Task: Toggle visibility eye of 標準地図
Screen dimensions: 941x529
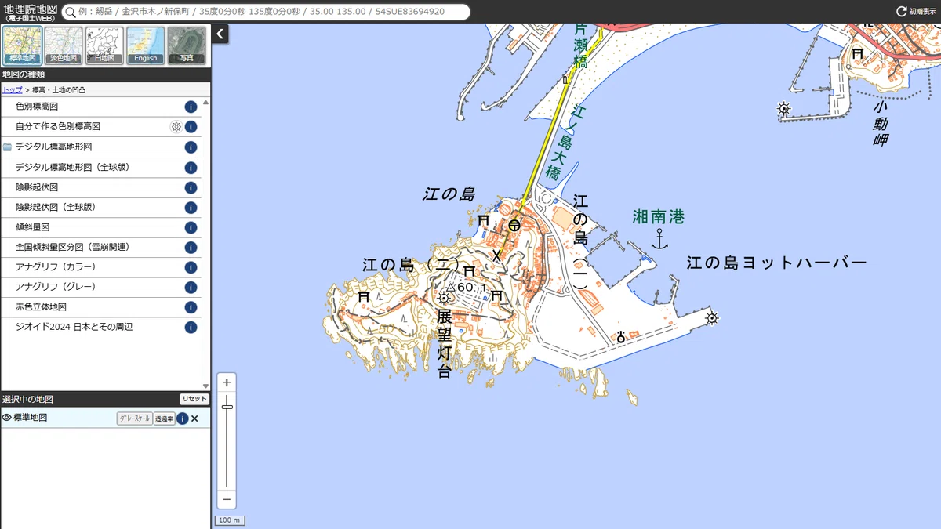Action: 7,418
